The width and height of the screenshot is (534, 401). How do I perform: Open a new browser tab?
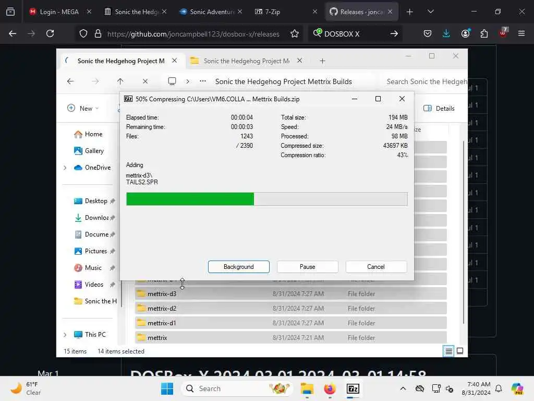410,12
